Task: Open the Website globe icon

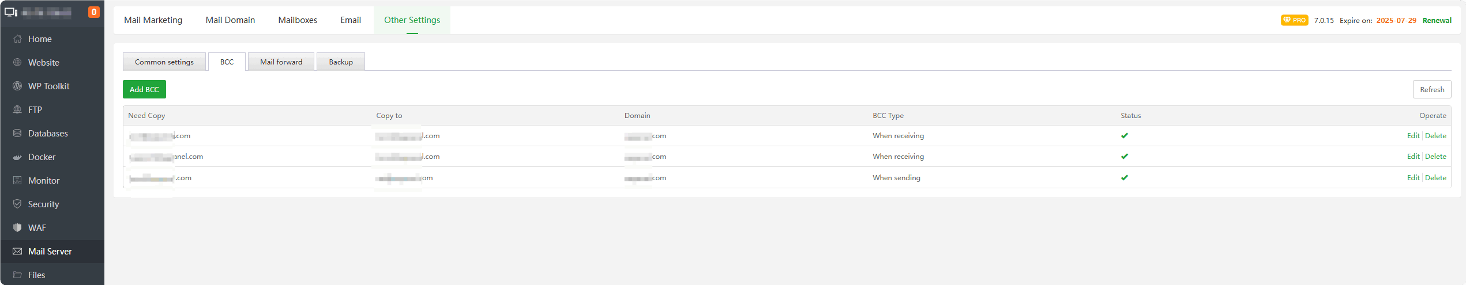Action: (x=17, y=63)
